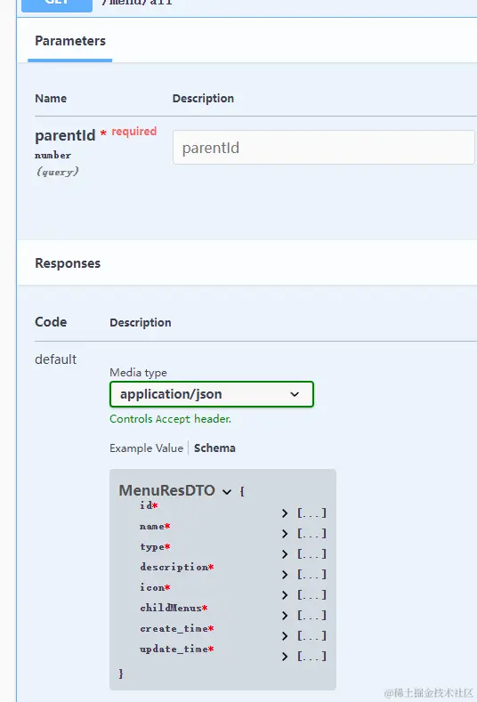Switch to the Example Value tab
This screenshot has height=702, width=477.
[147, 448]
